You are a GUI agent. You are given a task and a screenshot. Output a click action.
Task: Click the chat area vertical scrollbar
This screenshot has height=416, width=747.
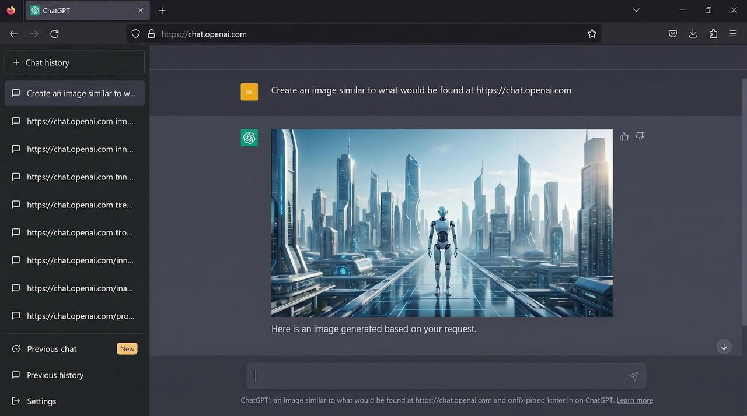pyautogui.click(x=744, y=201)
